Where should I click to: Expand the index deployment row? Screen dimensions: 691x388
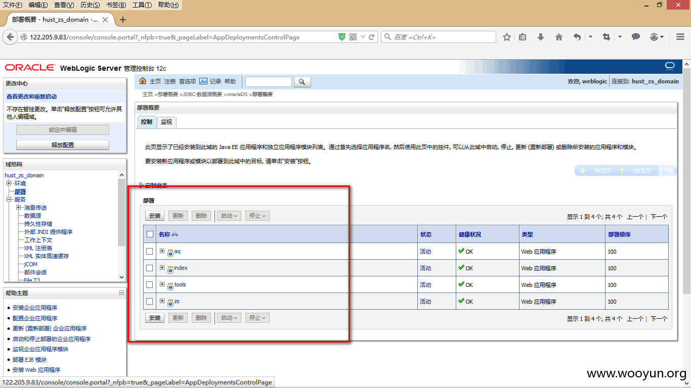(162, 268)
